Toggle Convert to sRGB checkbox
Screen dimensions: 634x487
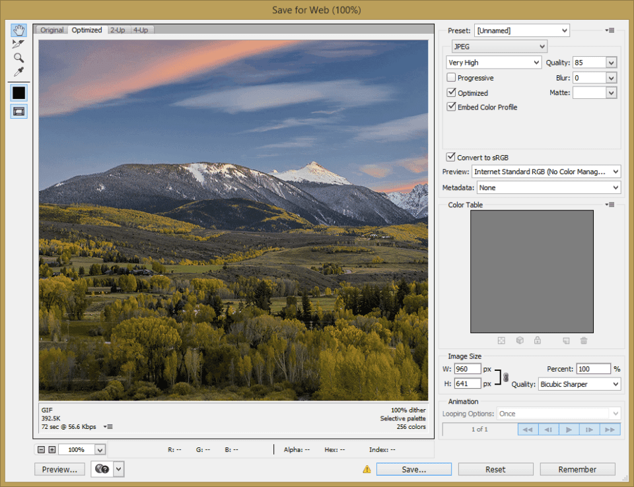tap(451, 157)
